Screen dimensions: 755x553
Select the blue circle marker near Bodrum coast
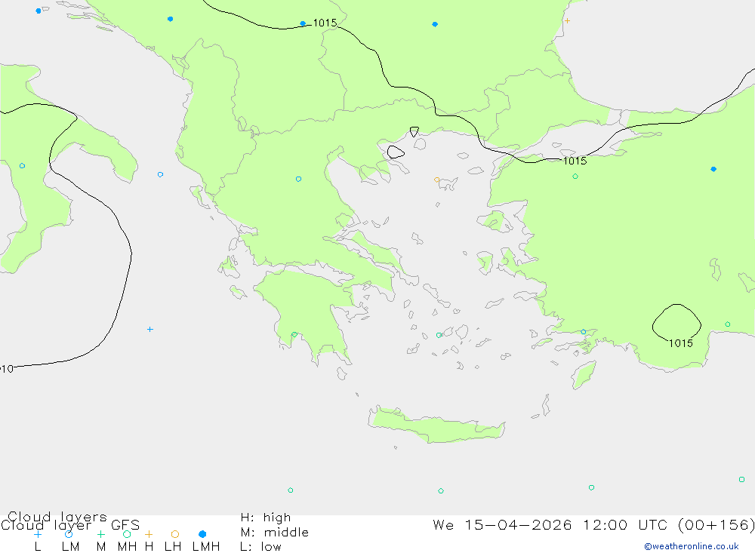[x=583, y=332]
